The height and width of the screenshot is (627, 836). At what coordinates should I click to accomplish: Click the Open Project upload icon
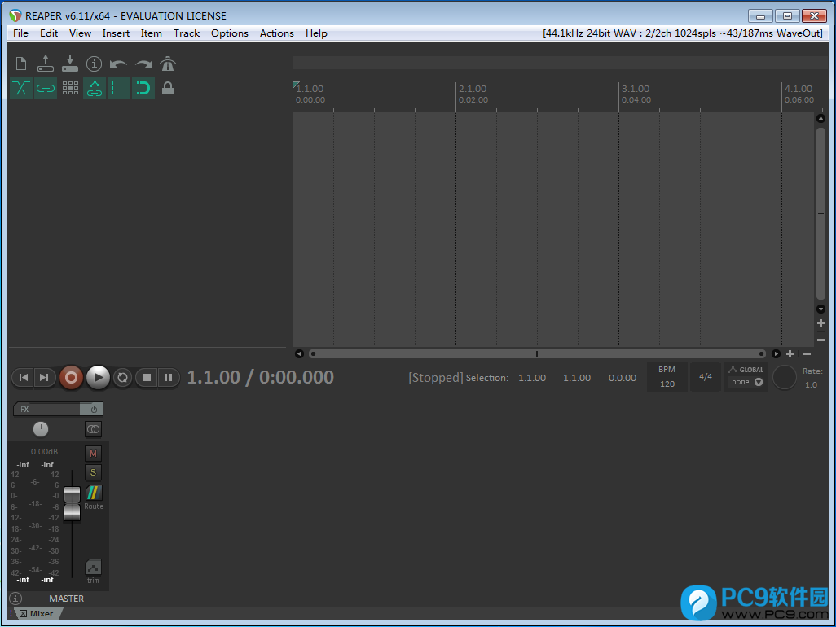click(46, 64)
